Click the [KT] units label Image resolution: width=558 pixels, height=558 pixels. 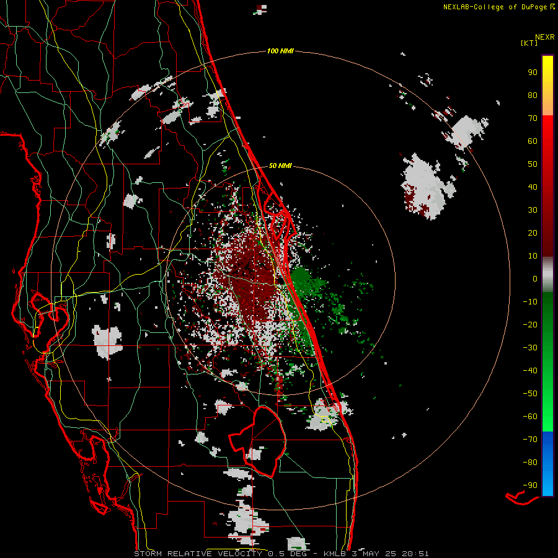pyautogui.click(x=529, y=43)
